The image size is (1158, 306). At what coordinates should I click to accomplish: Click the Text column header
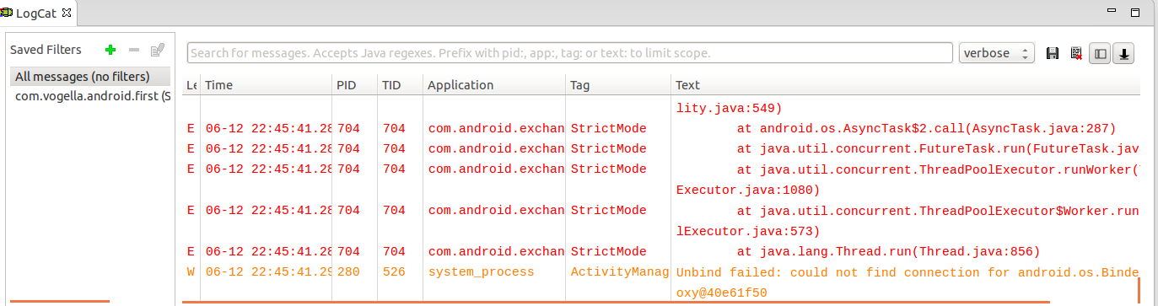click(x=906, y=85)
